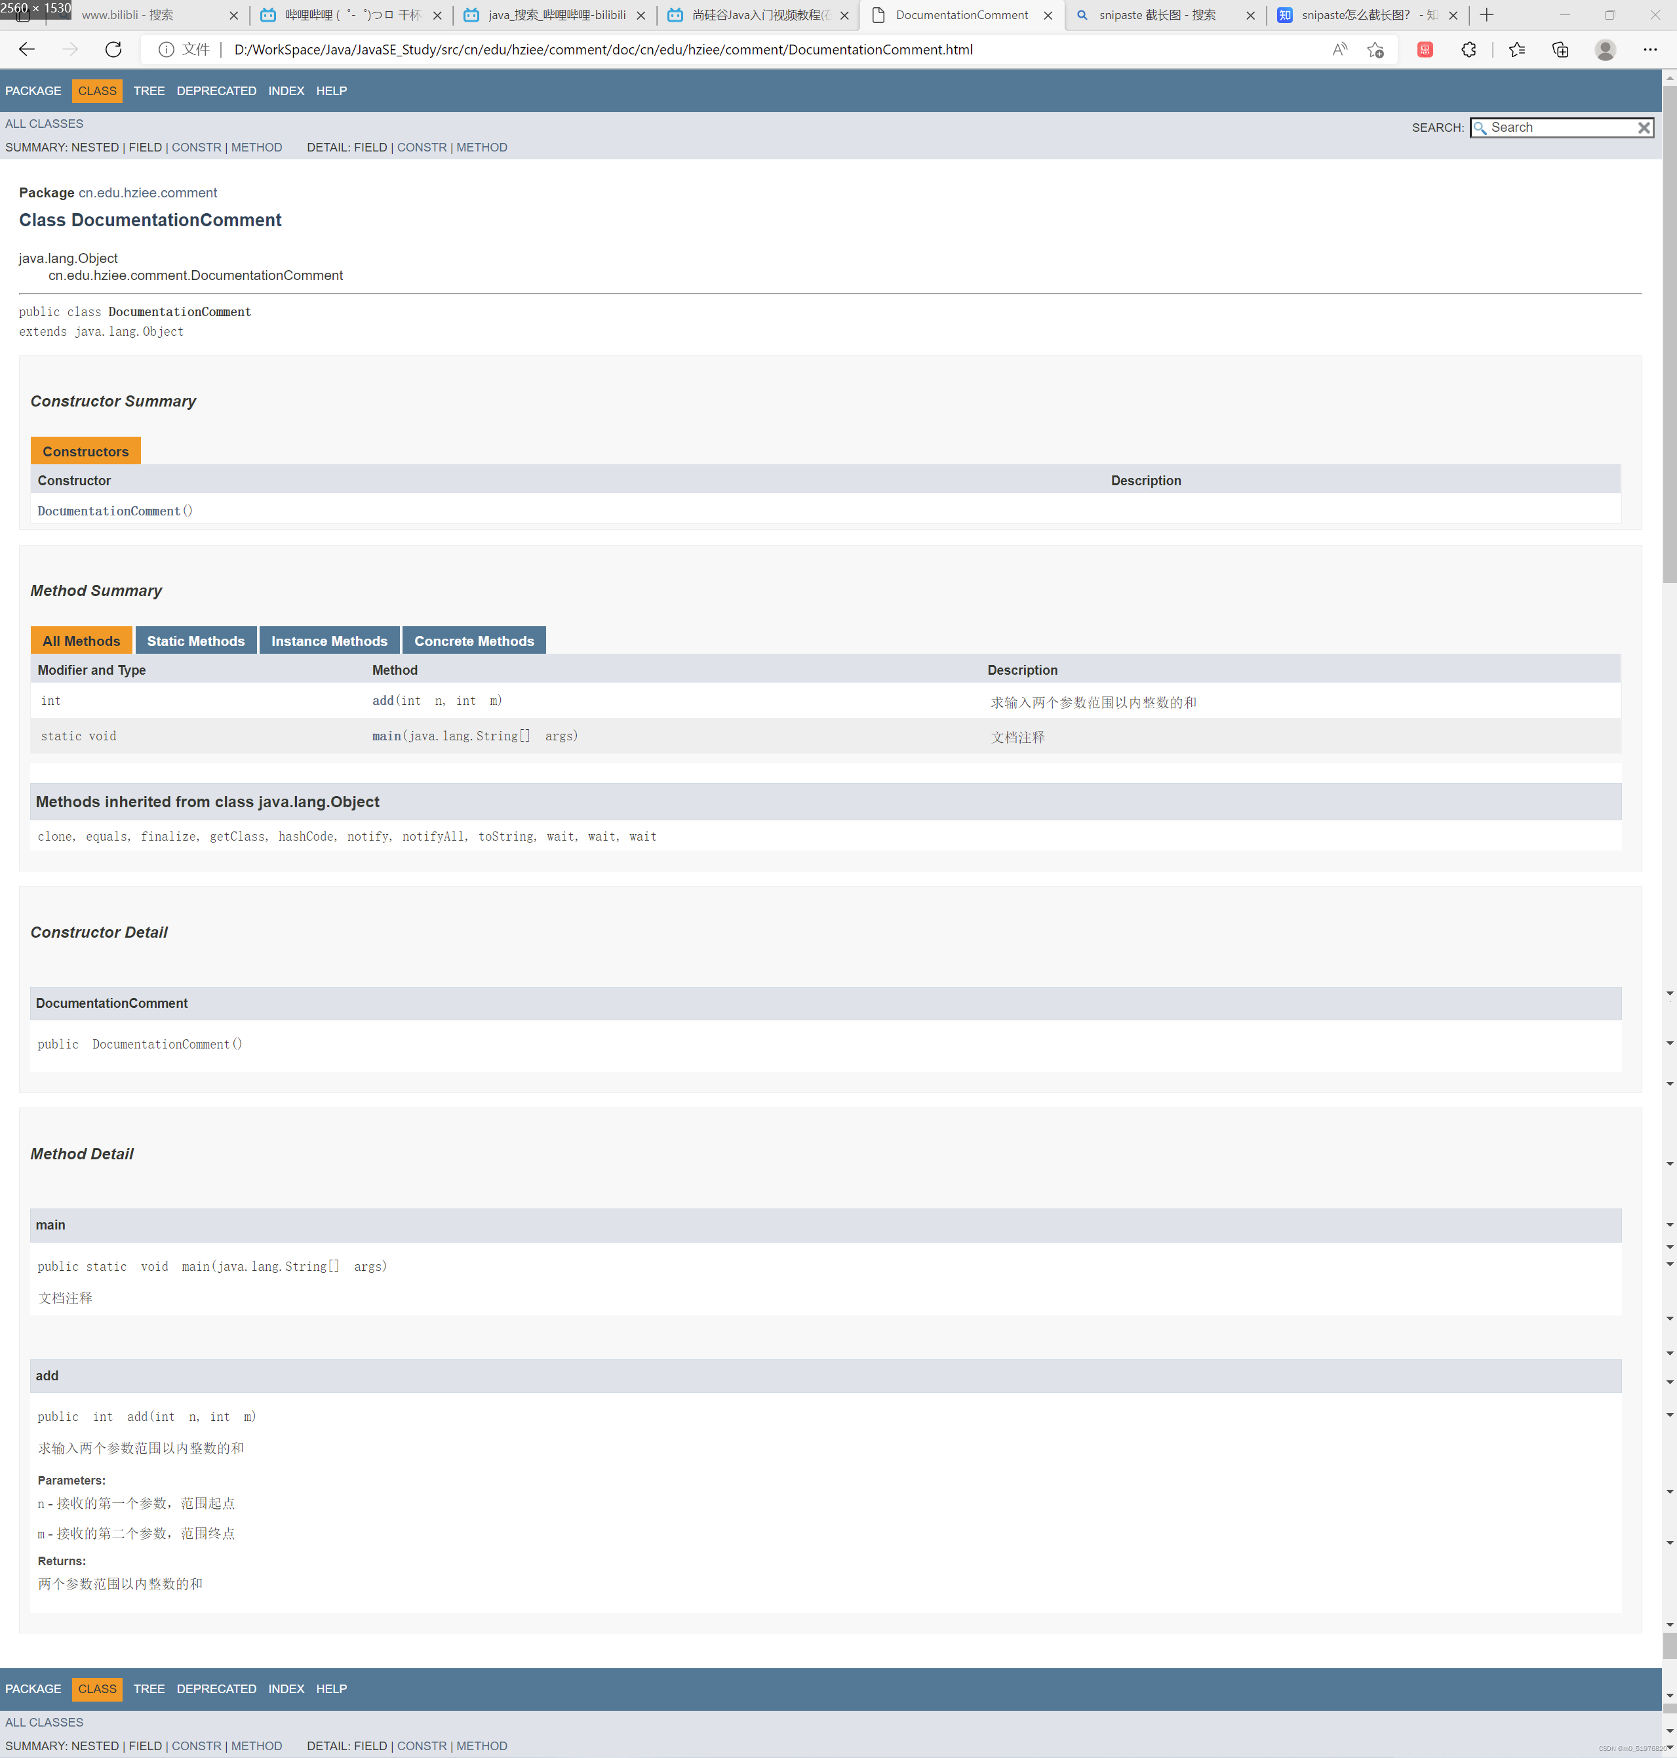Clear the Javadoc search box
1677x1758 pixels.
tap(1643, 128)
